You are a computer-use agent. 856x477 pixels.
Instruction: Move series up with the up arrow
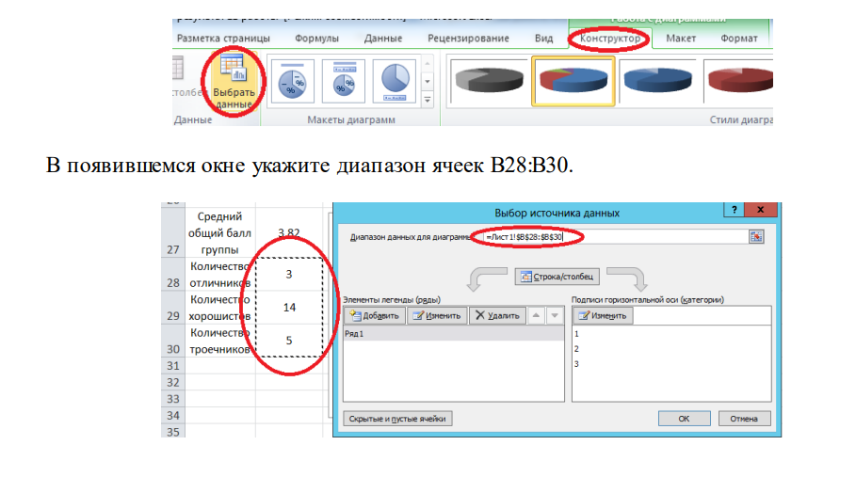click(x=534, y=316)
